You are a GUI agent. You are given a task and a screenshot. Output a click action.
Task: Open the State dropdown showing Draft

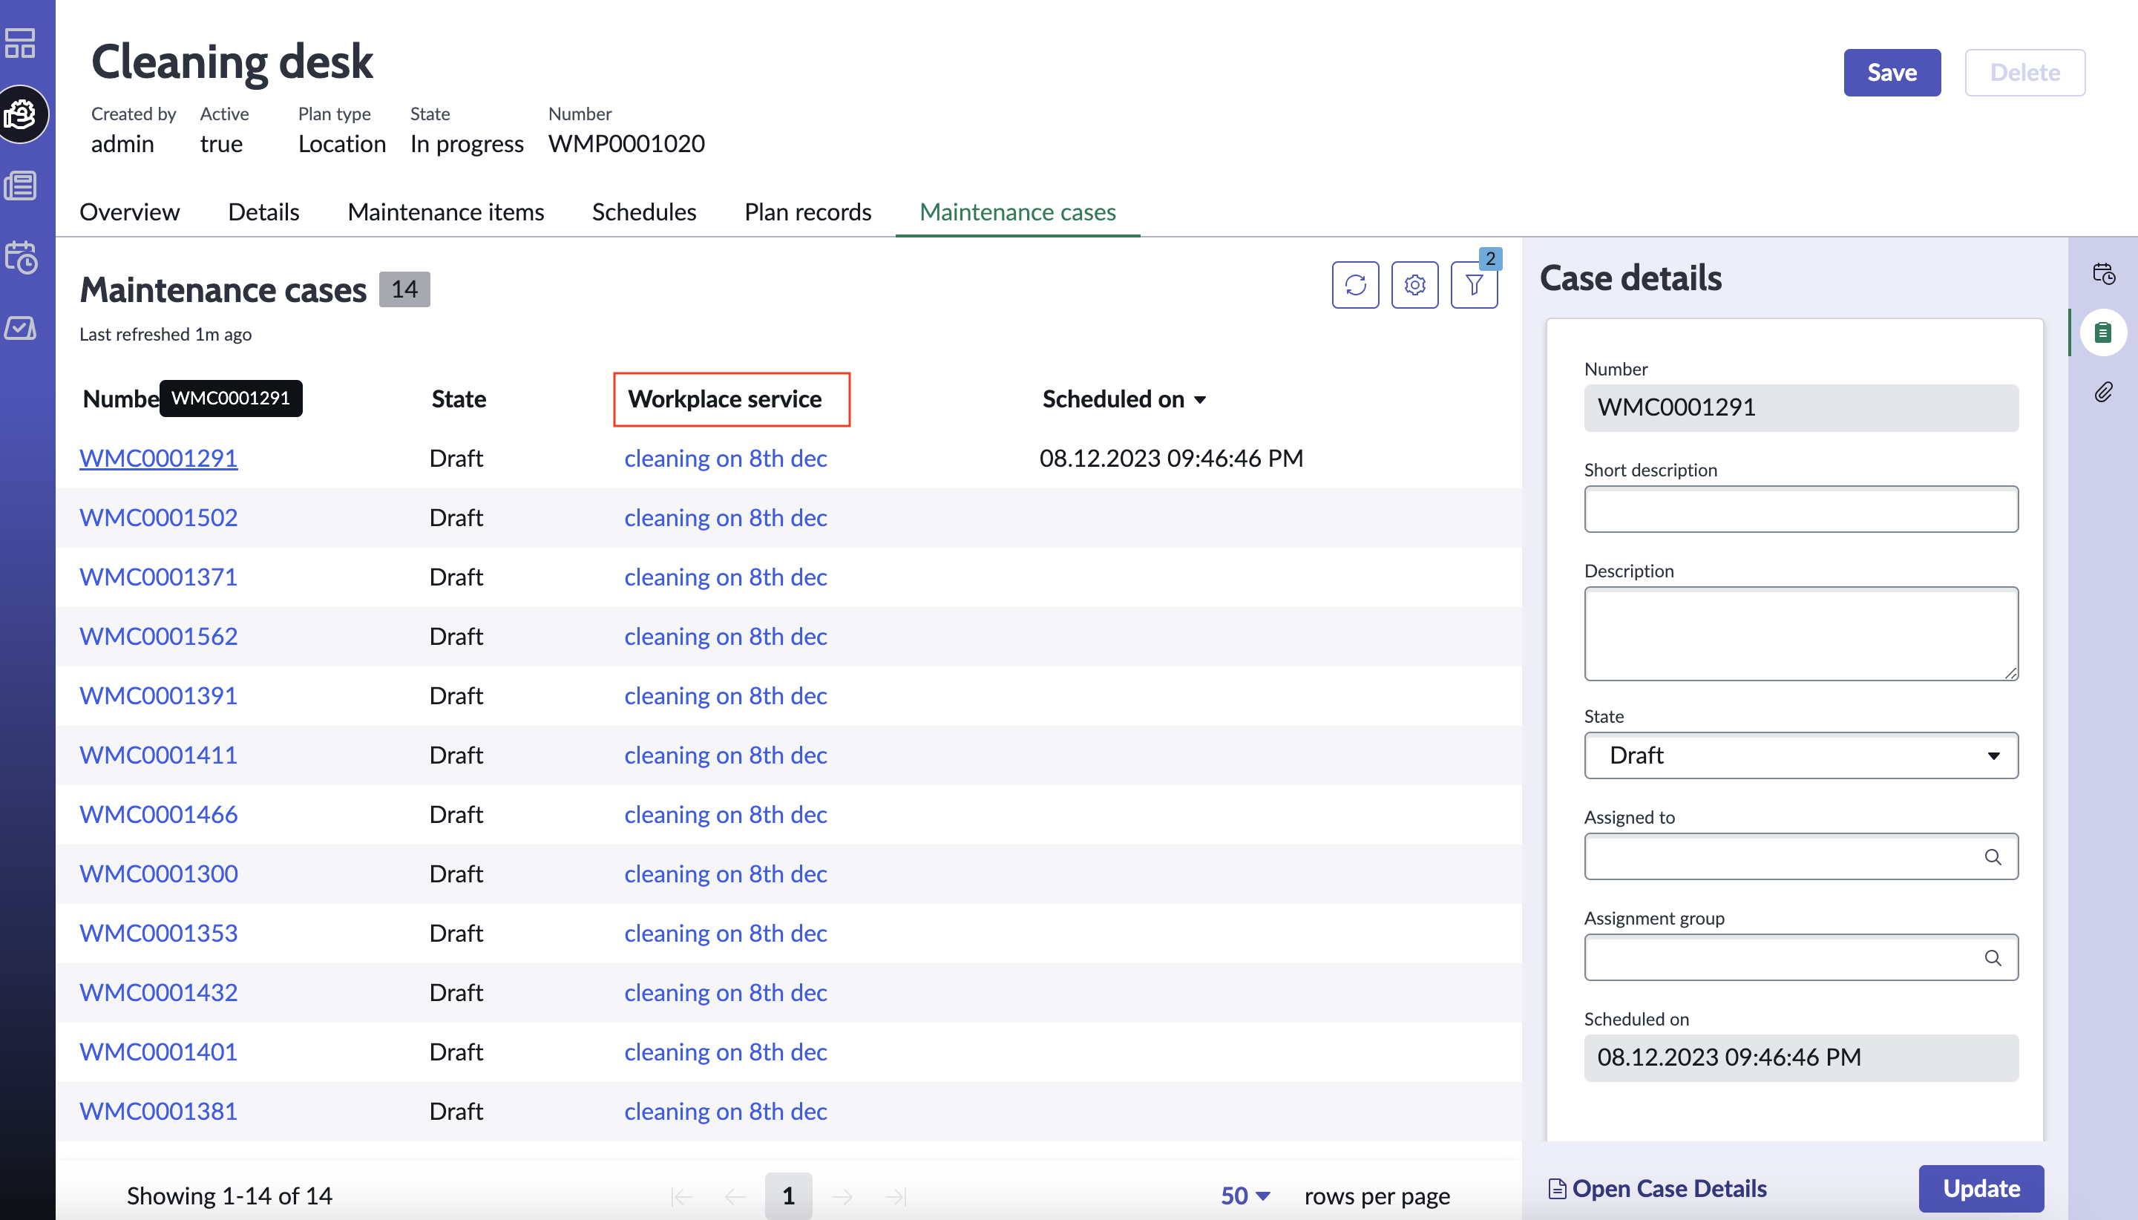(x=1801, y=755)
